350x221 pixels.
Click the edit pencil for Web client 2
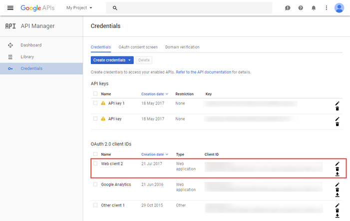(x=337, y=163)
